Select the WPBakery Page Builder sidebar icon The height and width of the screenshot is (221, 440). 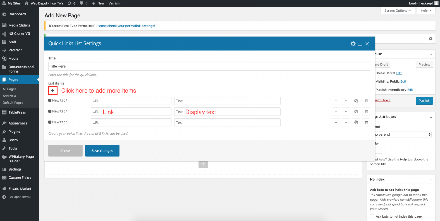click(4, 157)
